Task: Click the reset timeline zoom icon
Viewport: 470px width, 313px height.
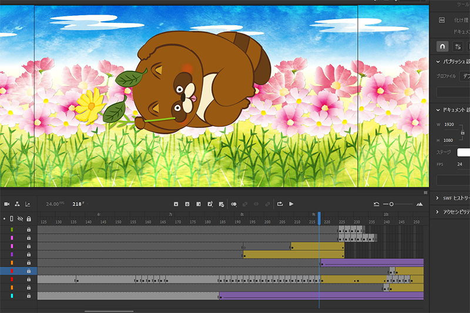Action: tap(376, 204)
